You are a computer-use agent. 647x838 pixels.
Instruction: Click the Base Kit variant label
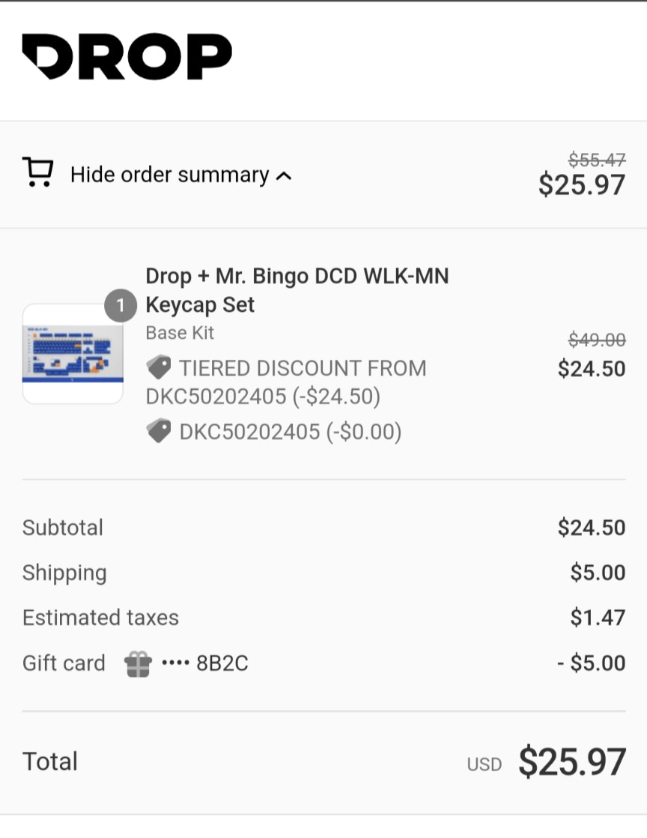[x=180, y=333]
